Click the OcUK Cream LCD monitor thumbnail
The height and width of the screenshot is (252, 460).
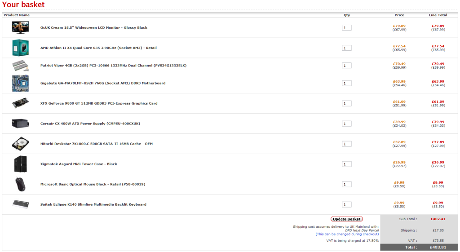(x=20, y=27)
